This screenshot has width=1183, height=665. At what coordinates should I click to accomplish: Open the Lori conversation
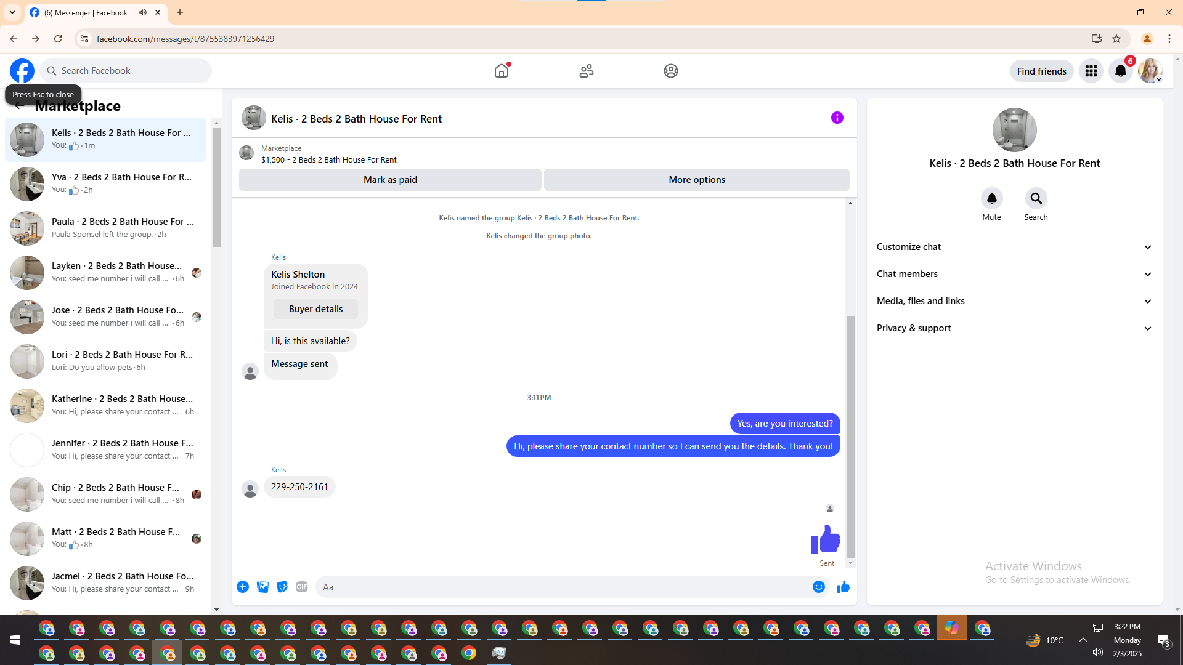point(105,361)
